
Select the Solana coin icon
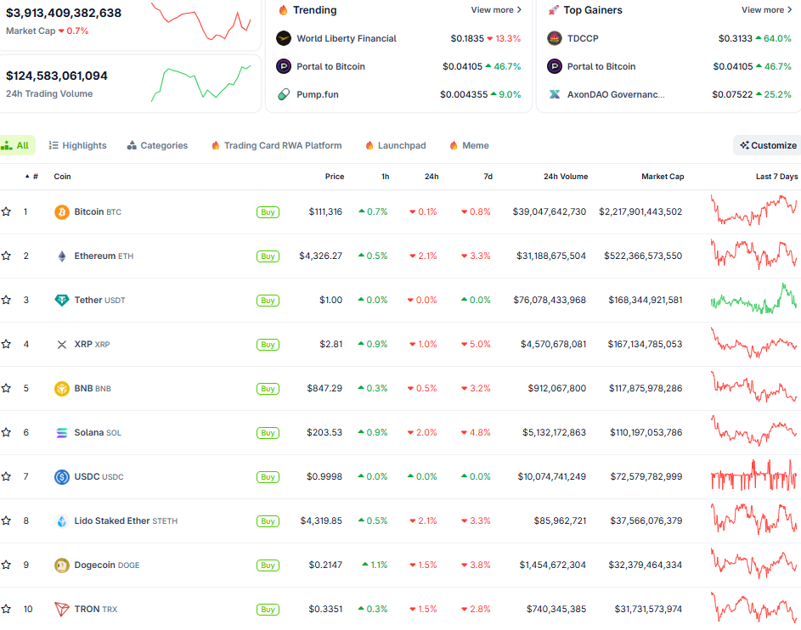(61, 432)
